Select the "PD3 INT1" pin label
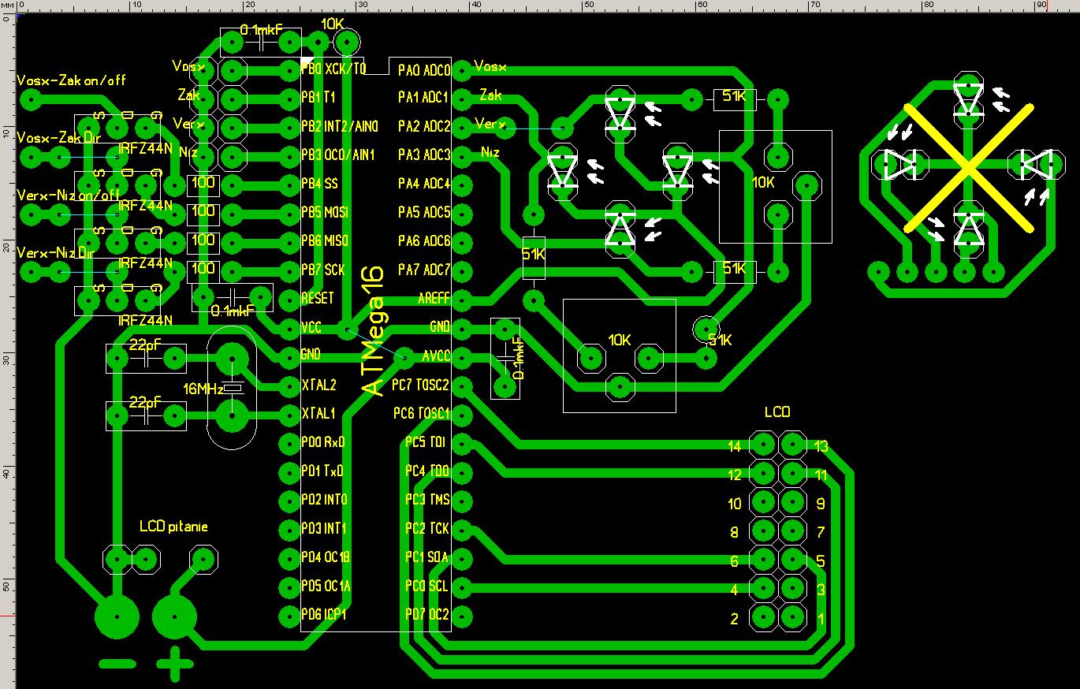This screenshot has height=689, width=1080. (x=324, y=528)
